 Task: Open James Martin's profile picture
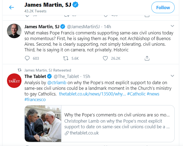pos(14,31)
